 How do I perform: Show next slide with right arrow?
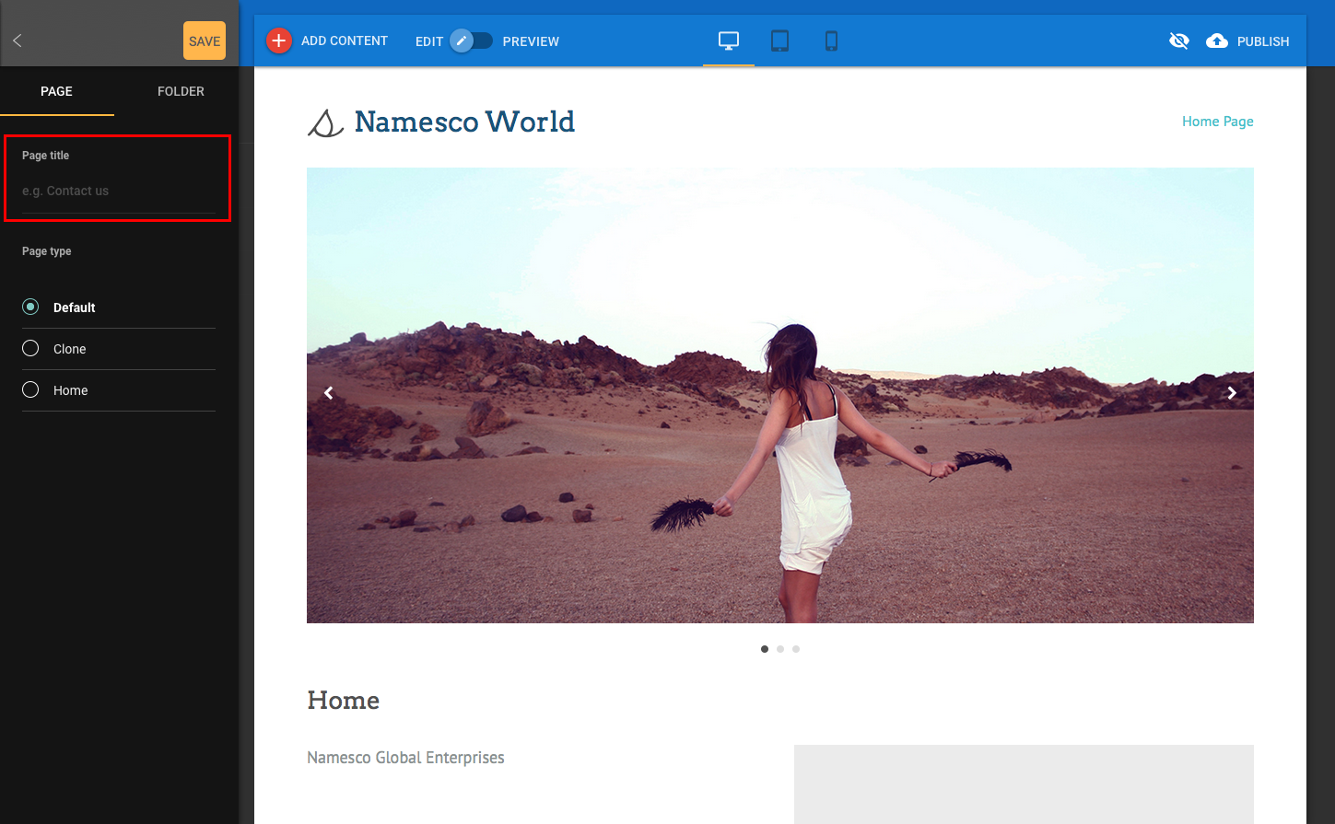1232,393
